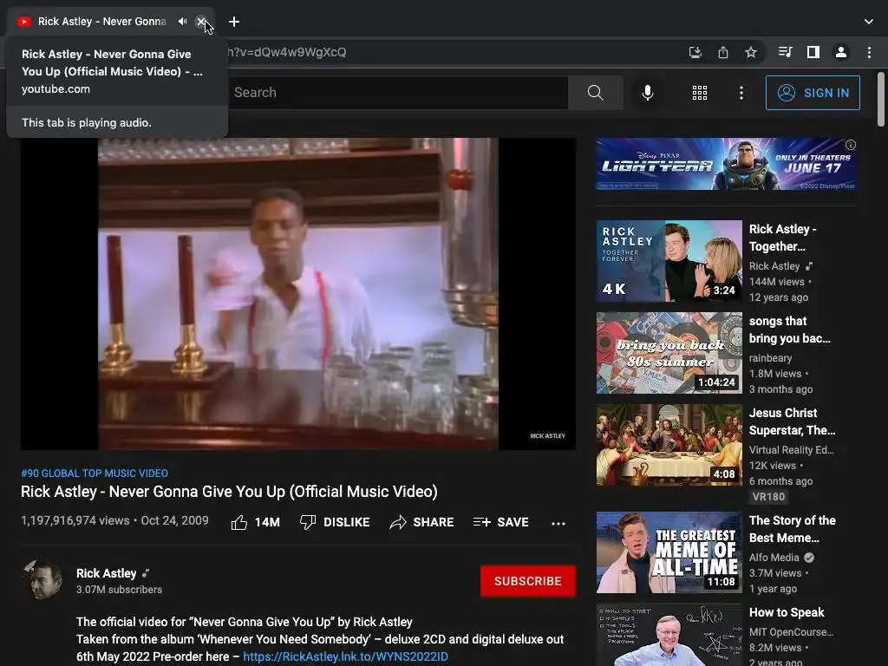888x666 pixels.
Task: Open 'songs that bring you bac...' title
Action: (789, 330)
